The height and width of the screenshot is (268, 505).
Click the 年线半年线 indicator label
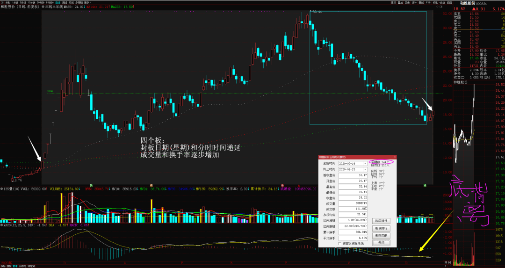54,7
